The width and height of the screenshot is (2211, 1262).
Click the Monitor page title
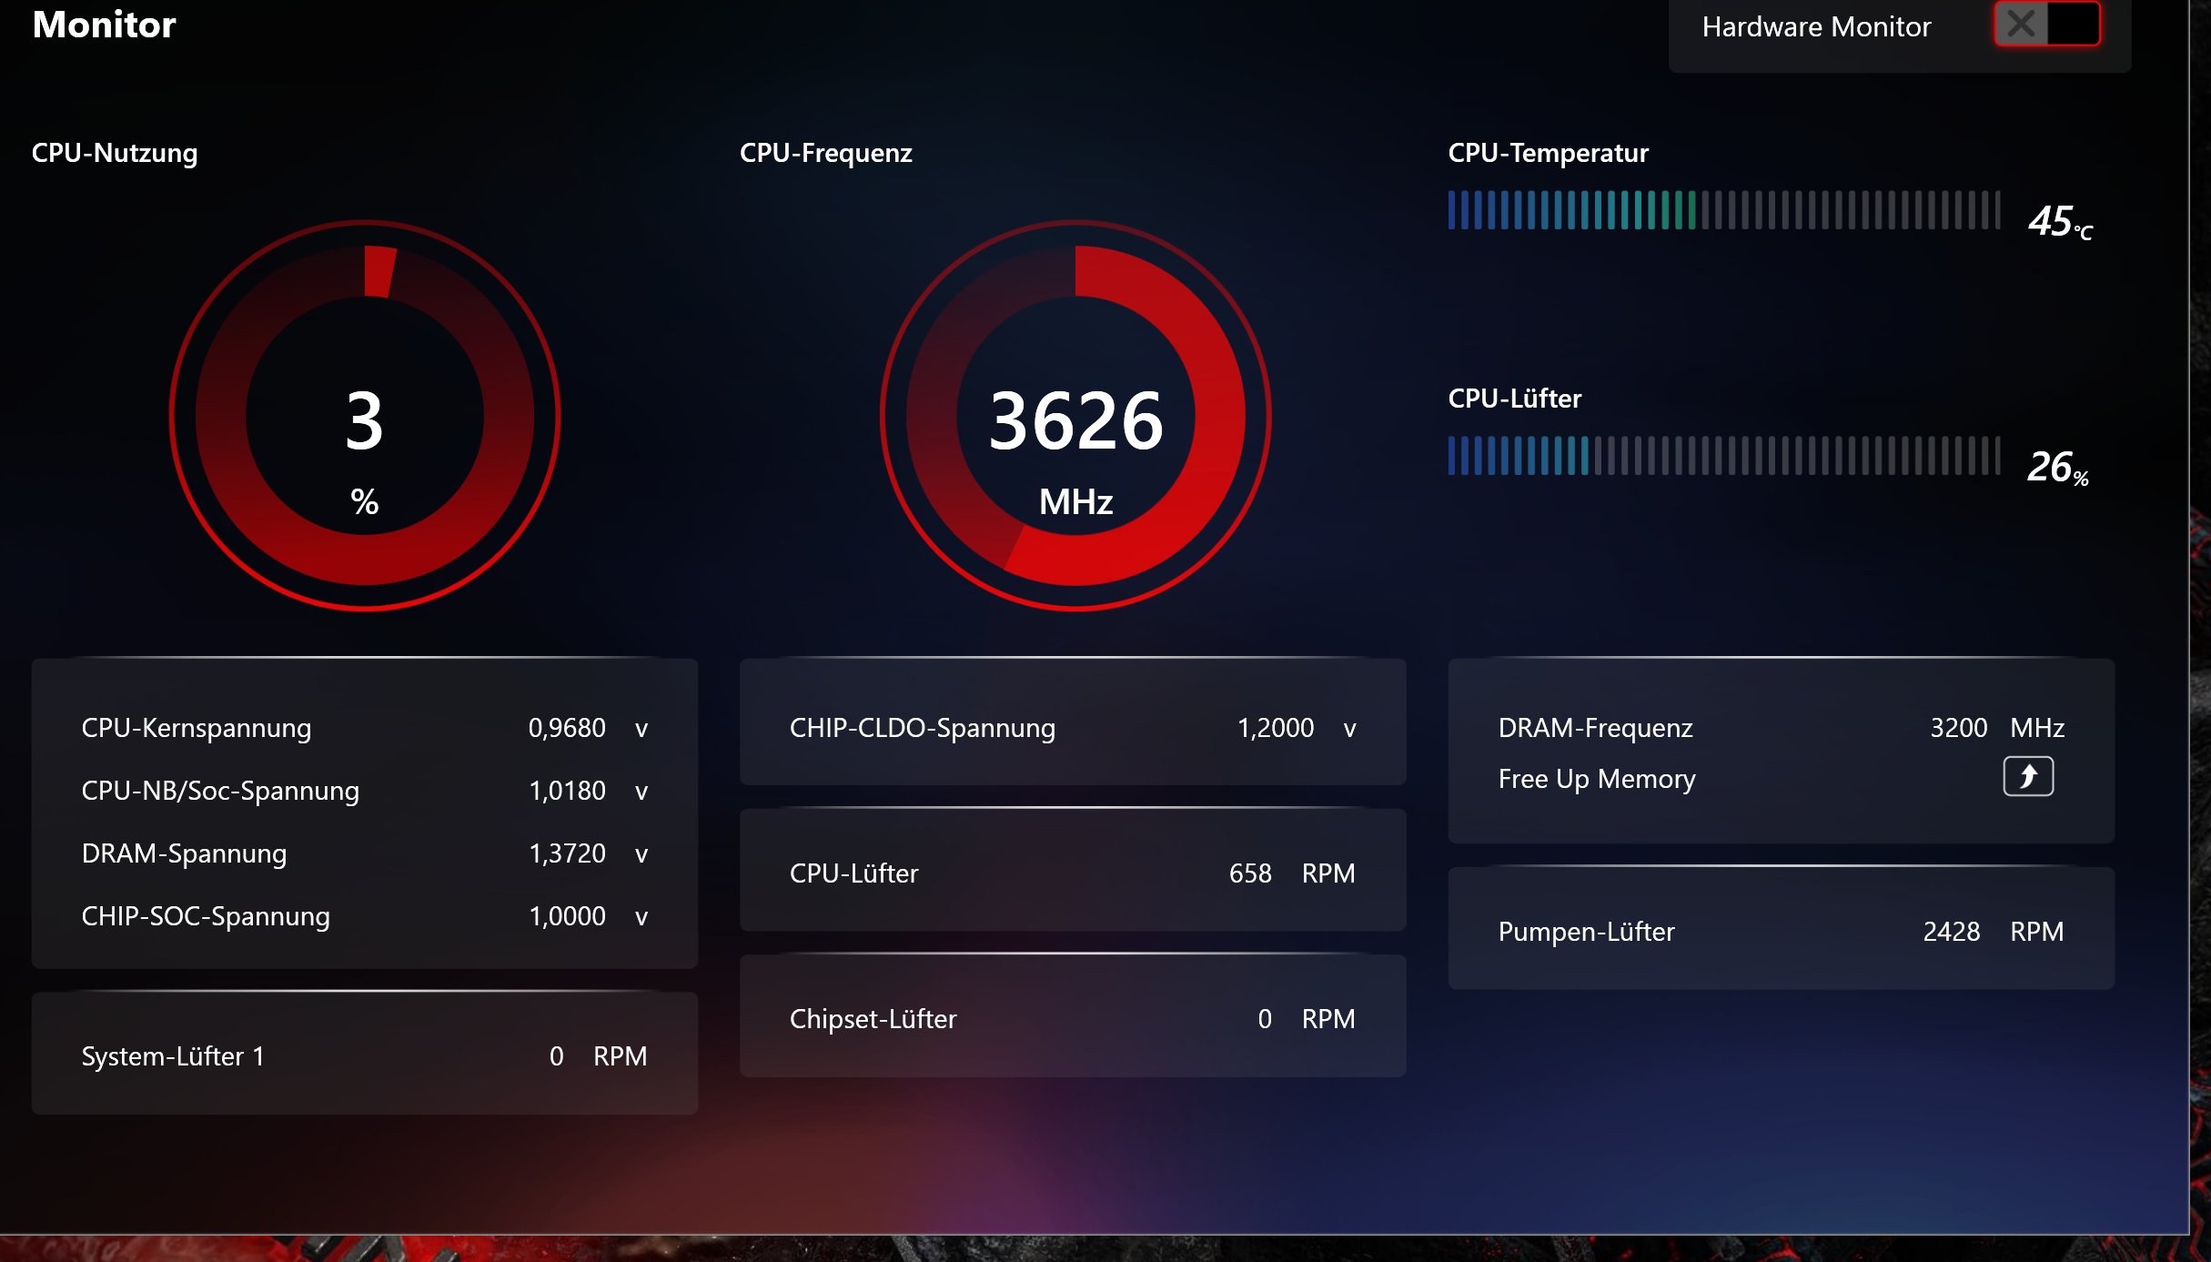[x=104, y=25]
